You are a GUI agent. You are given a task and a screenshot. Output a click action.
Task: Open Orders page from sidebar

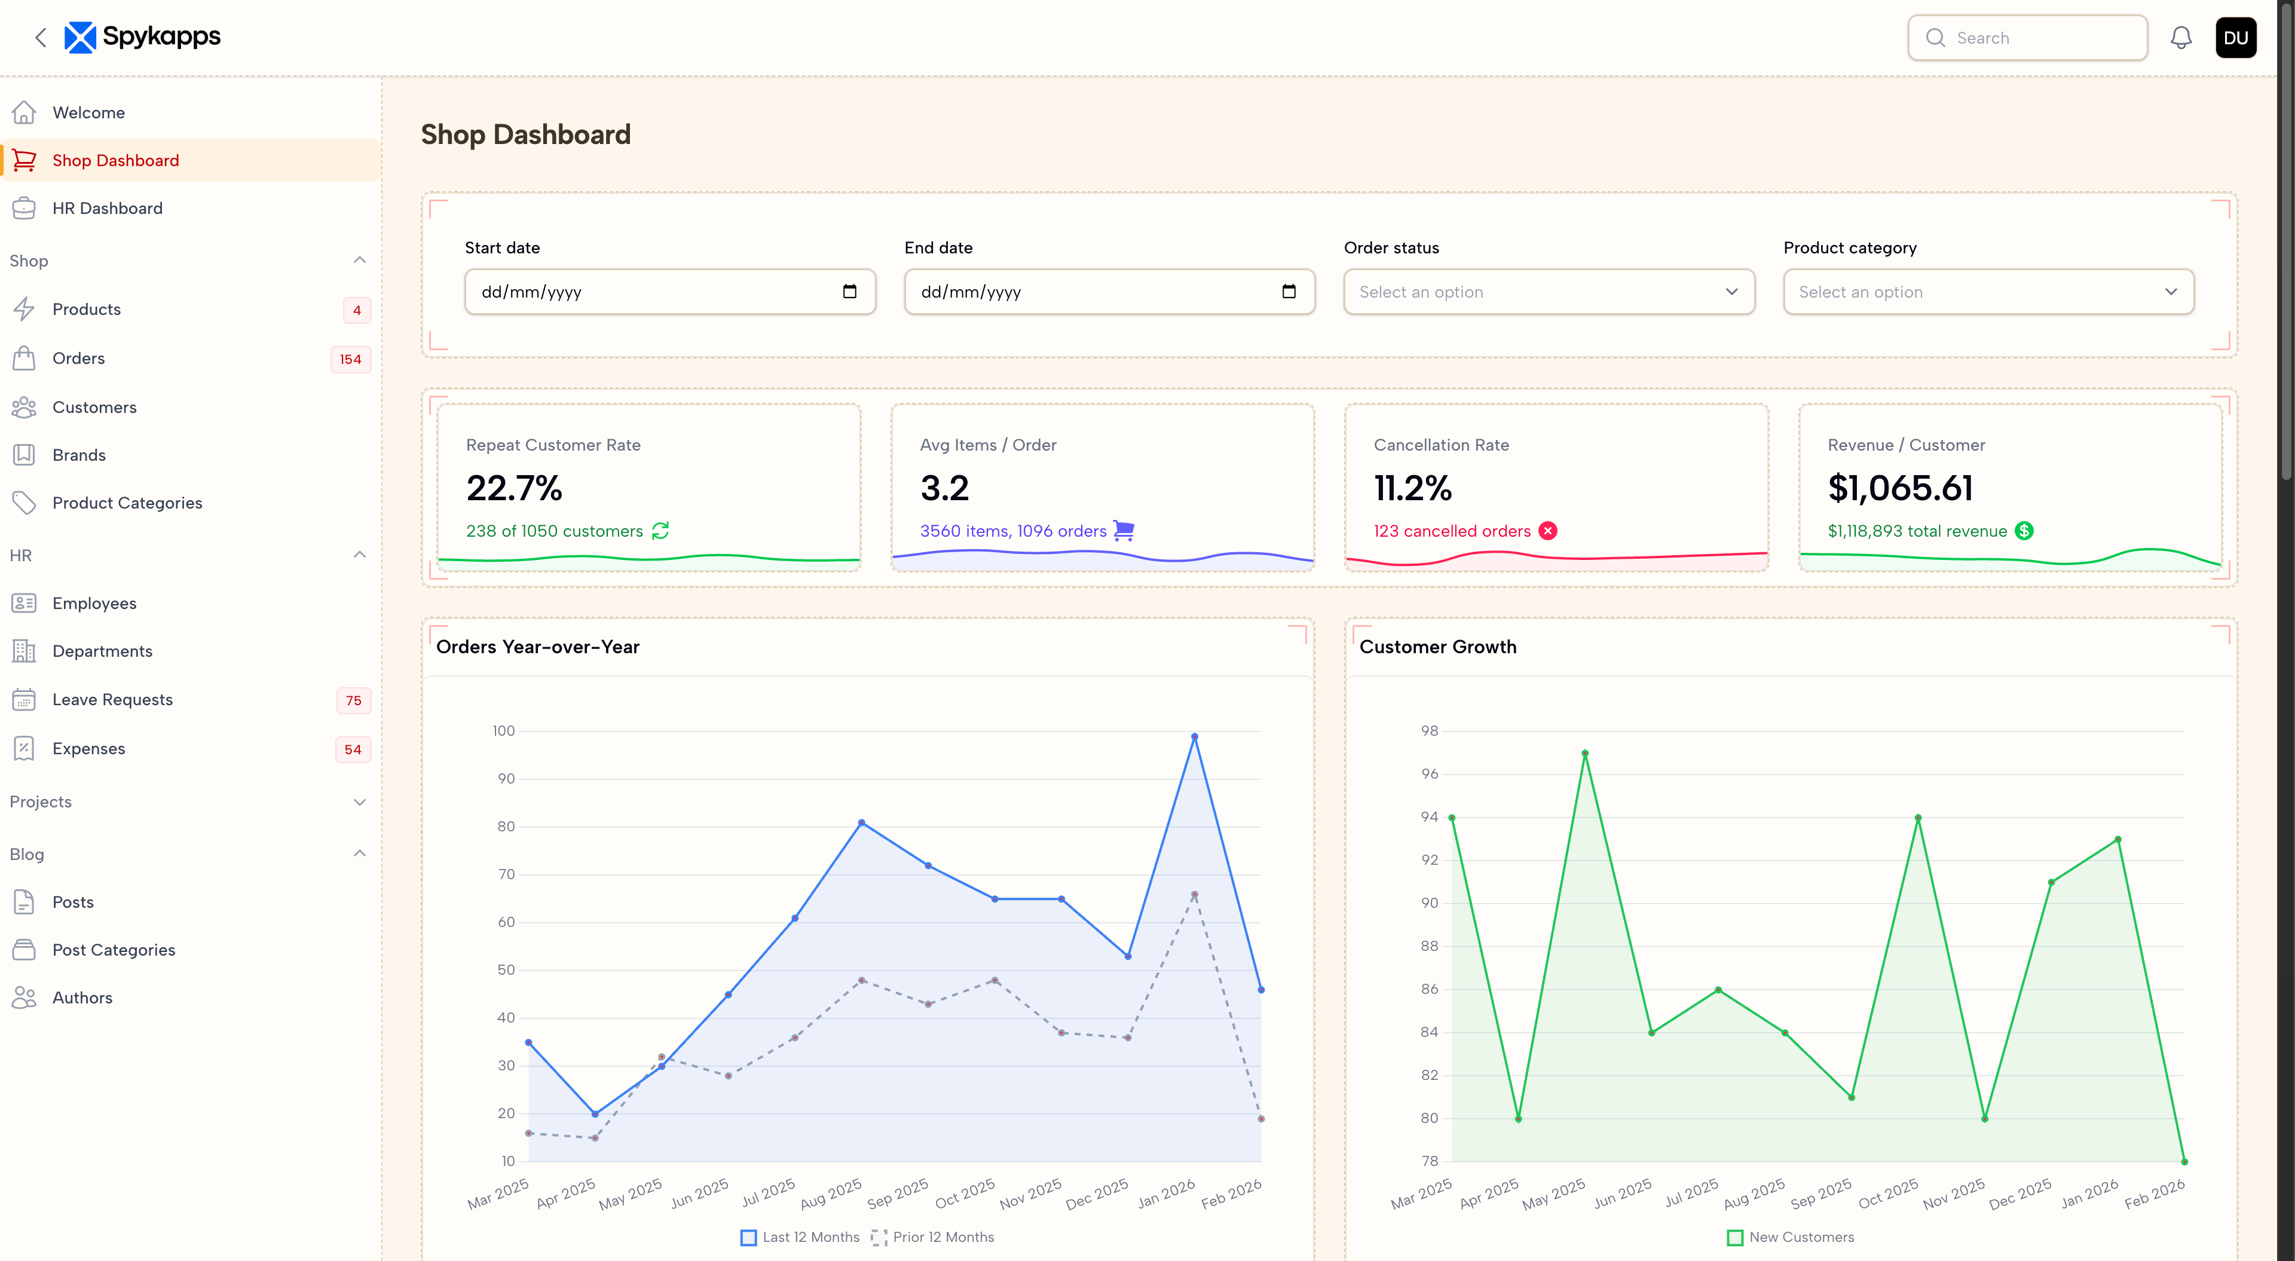click(78, 358)
